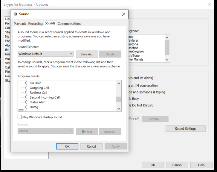Enable Play Windows Startup sound checkbox

(x=20, y=117)
